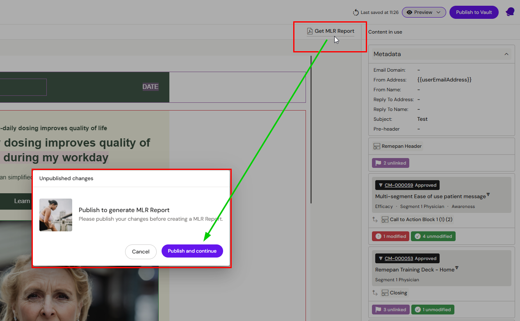Click the Last saved history icon
Image resolution: width=520 pixels, height=321 pixels.
[356, 12]
